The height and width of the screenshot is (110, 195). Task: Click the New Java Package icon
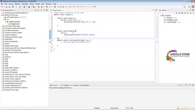[39, 7]
